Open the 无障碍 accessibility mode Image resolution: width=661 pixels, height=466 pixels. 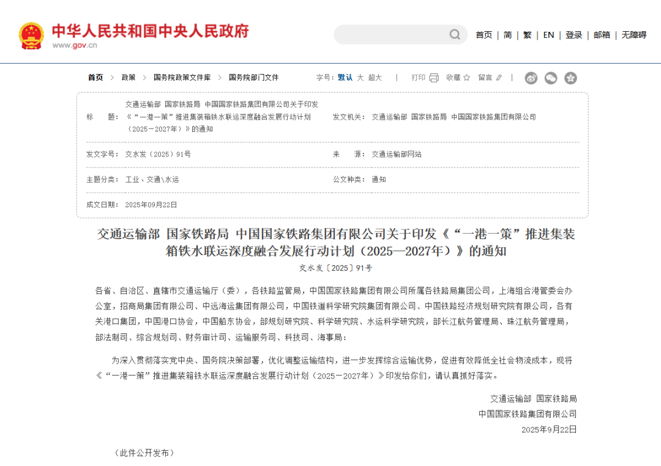pos(634,35)
